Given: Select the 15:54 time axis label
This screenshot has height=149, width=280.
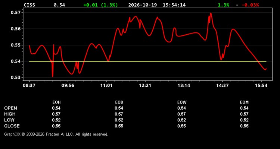Looking at the screenshot, I should coord(261,86).
